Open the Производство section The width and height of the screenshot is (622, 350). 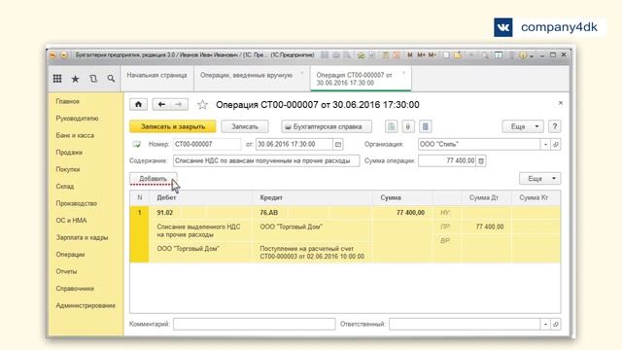76,203
